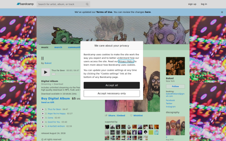The height and width of the screenshot is (141, 226).
Task: Open the Instagram link
Action: 171,107
